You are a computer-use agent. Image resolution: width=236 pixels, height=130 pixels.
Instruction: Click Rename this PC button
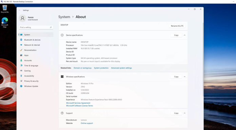(x=177, y=26)
